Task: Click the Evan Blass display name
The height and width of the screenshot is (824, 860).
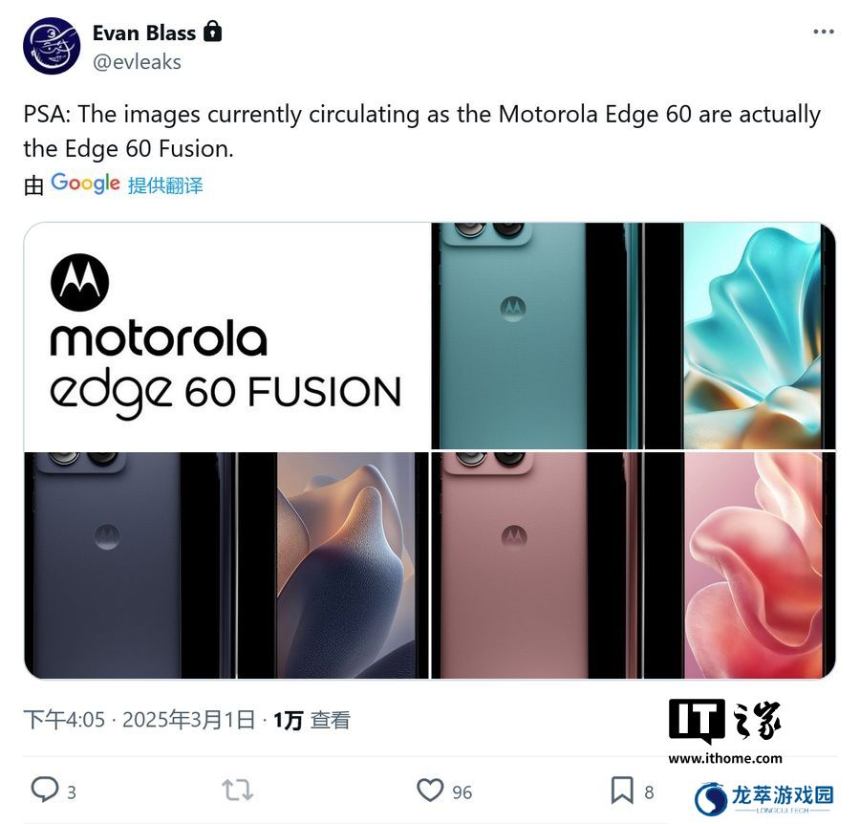Action: pos(144,33)
